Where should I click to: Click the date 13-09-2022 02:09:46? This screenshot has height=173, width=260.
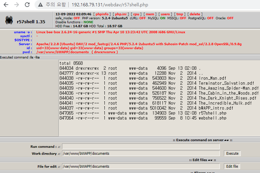coord(73,14)
